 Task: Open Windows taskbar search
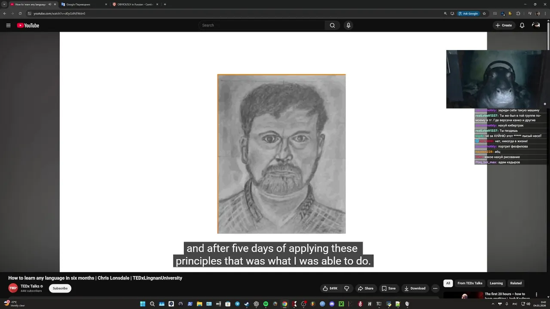(x=152, y=304)
